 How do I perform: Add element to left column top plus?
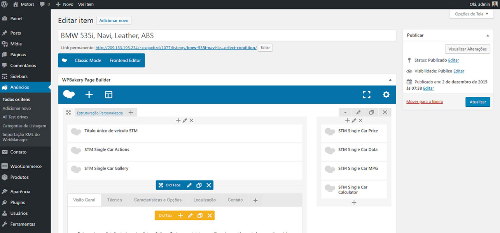point(178,120)
